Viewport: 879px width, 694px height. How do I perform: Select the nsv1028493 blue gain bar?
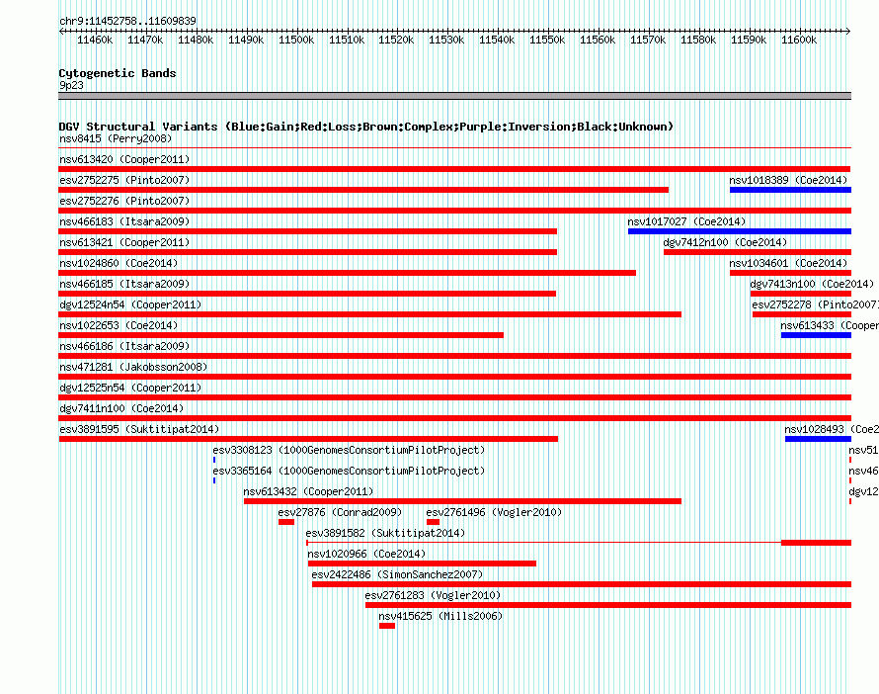click(818, 439)
